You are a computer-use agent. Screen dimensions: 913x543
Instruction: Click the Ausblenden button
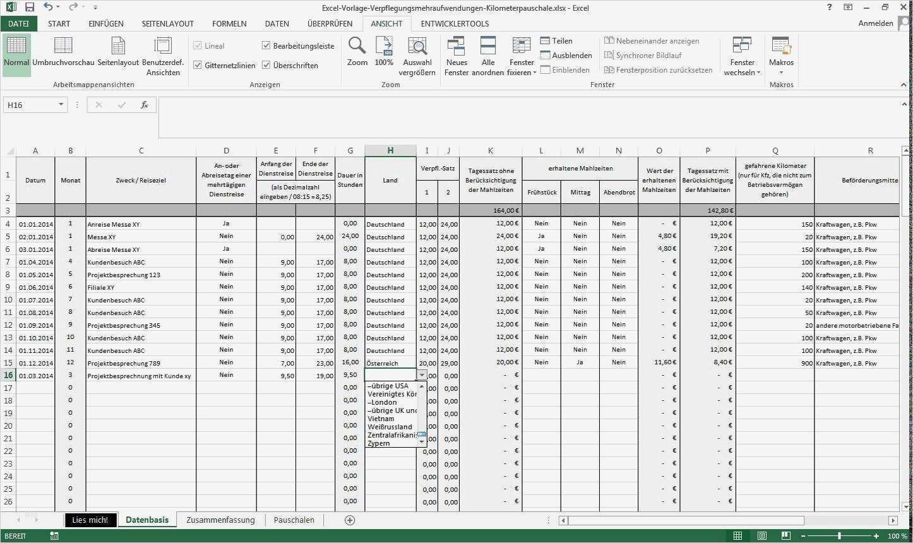click(x=566, y=55)
